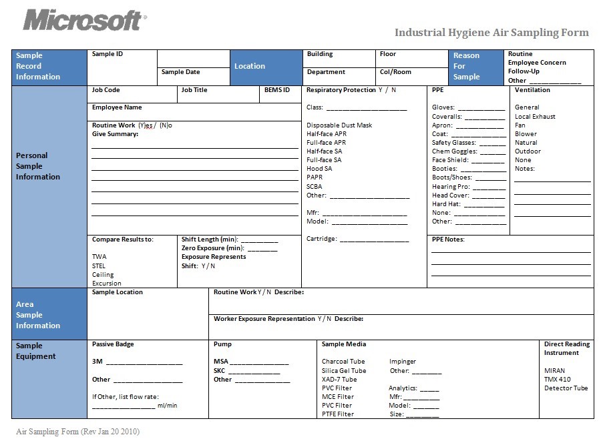Click the 3M passive badge blank
This screenshot has width=599, height=445.
click(x=144, y=363)
